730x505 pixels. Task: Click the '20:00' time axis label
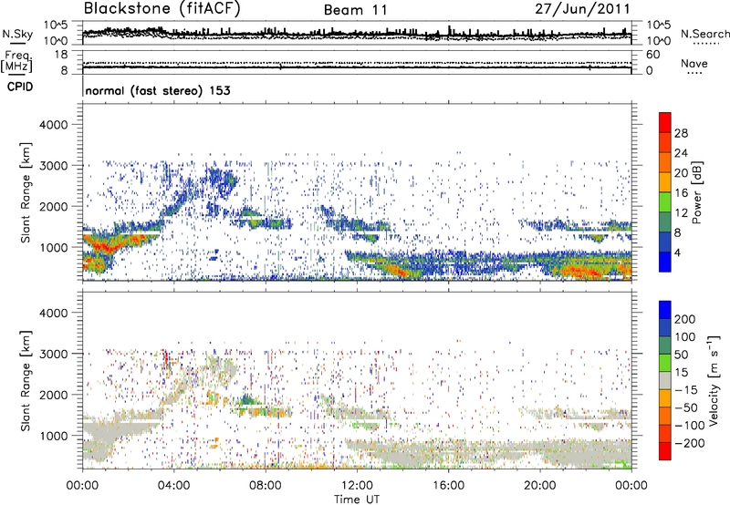(539, 486)
